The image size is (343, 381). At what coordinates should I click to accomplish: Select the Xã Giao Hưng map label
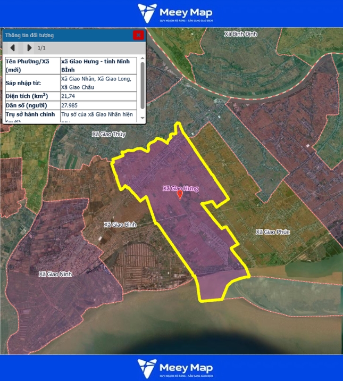tap(180, 188)
